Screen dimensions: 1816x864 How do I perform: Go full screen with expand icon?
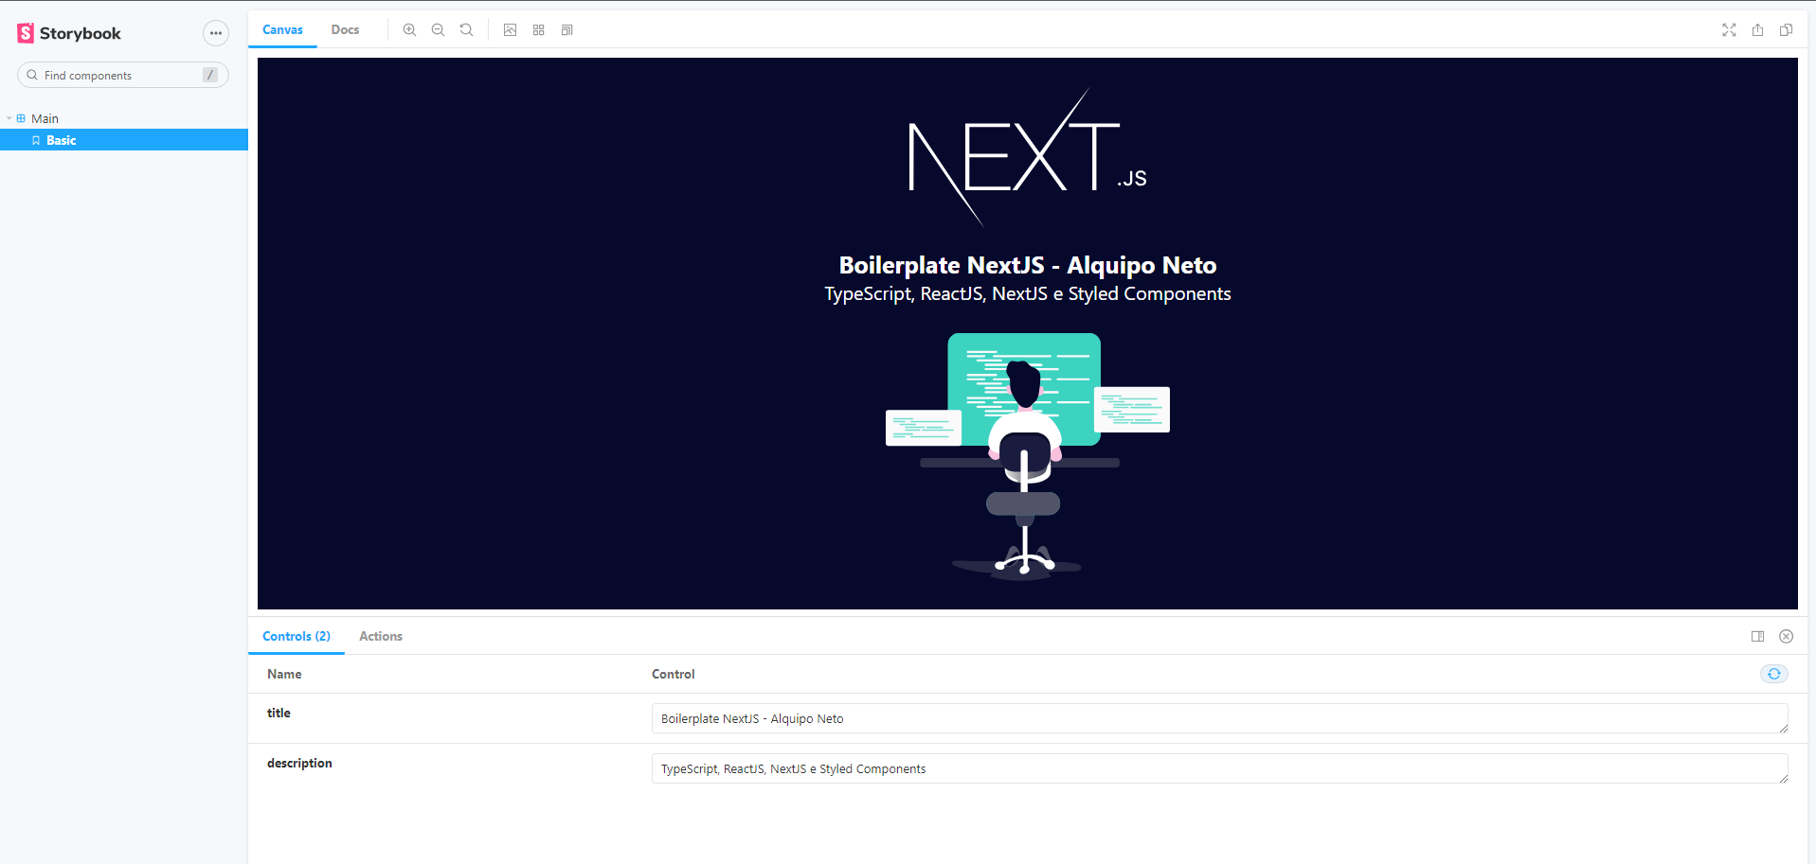tap(1729, 30)
